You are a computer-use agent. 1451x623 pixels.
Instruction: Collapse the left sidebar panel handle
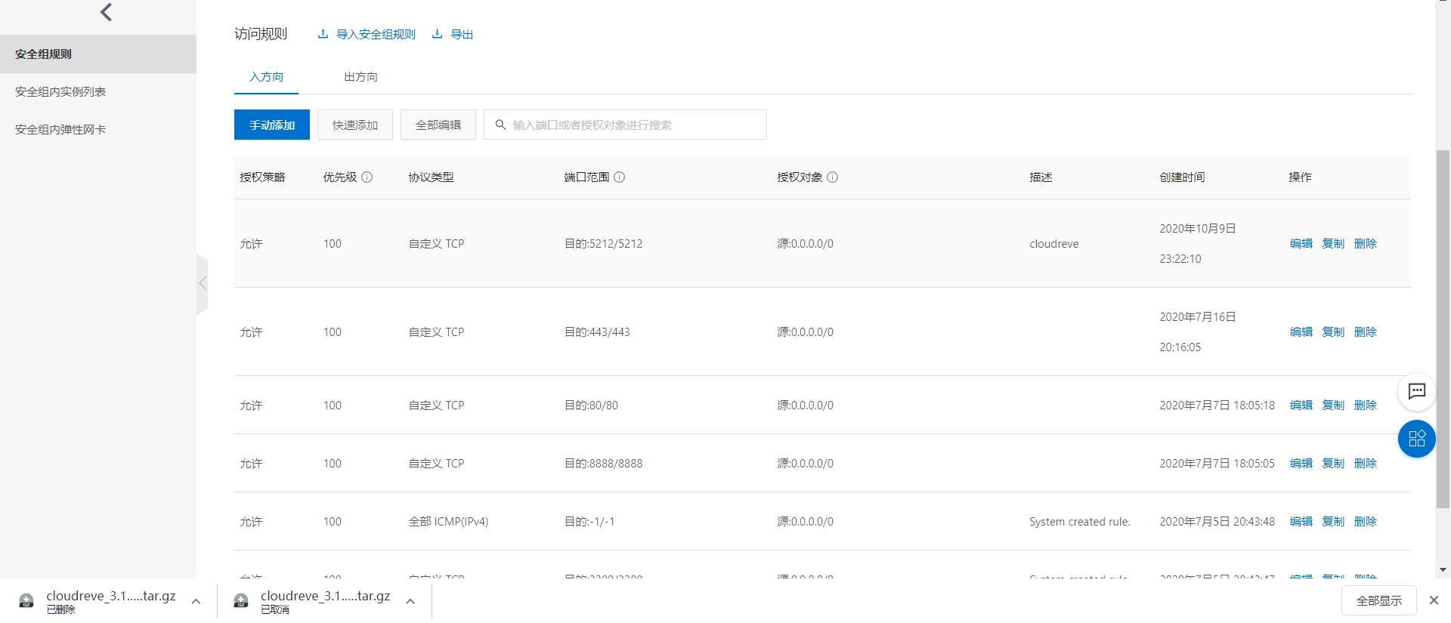click(x=202, y=284)
